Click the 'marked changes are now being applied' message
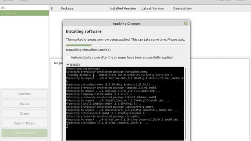 coord(125,40)
